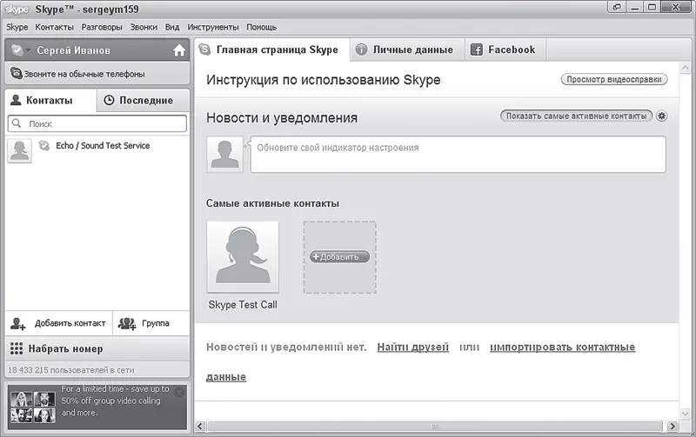
Task: Close the group video calling ad banner
Action: click(179, 393)
